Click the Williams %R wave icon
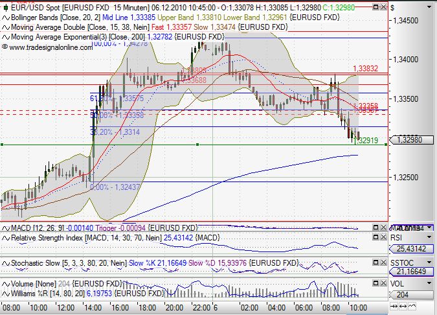437x315 pixels. click(x=6, y=294)
